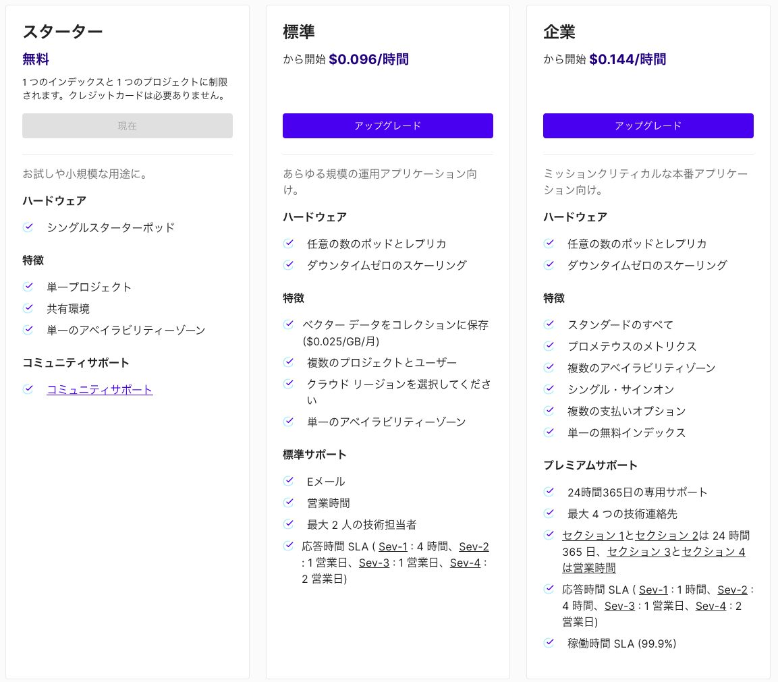
Task: Open セクション 2 link in 企業 plan
Action: [x=667, y=536]
